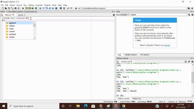Step over the current line in debugger

[44, 8]
